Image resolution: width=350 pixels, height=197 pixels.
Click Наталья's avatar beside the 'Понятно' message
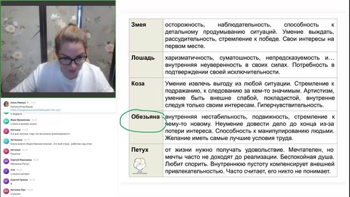pyautogui.click(x=6, y=151)
